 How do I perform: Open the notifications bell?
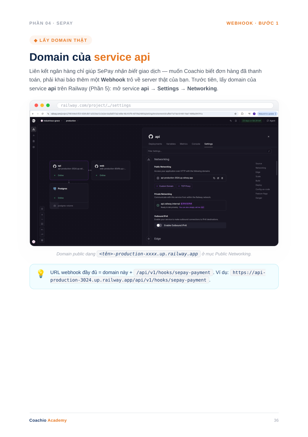click(236, 121)
